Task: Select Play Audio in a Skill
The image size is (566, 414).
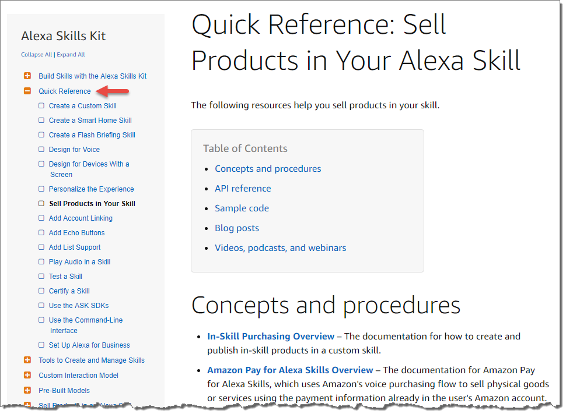Action: click(79, 262)
